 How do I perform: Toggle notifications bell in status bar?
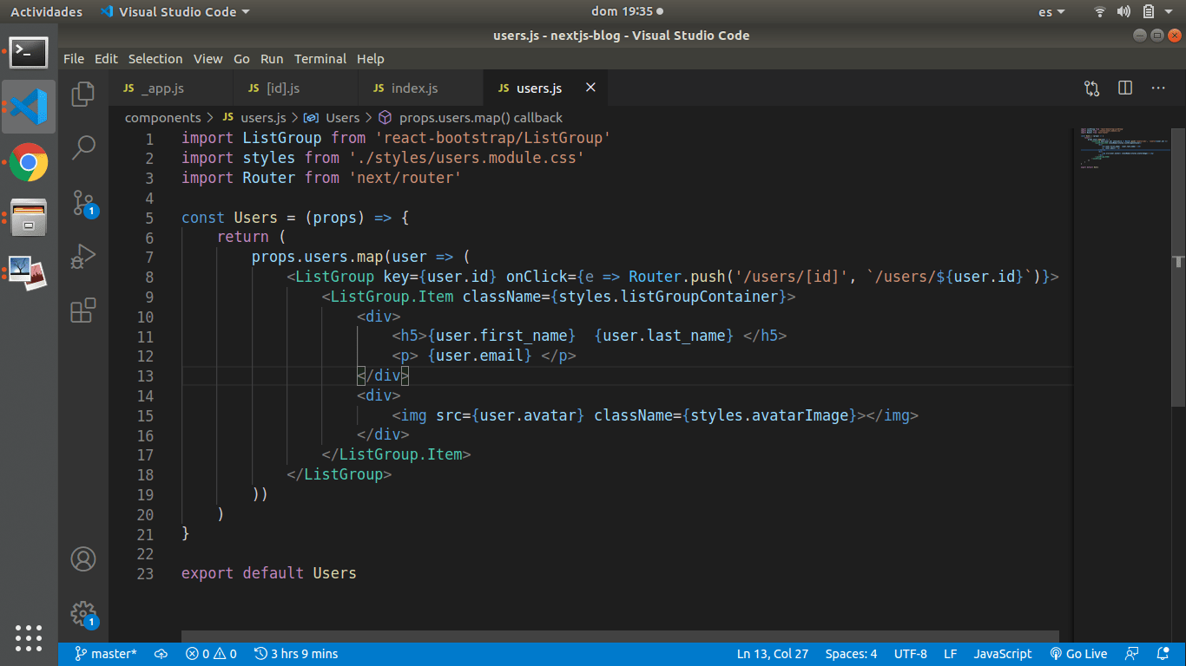(1163, 654)
